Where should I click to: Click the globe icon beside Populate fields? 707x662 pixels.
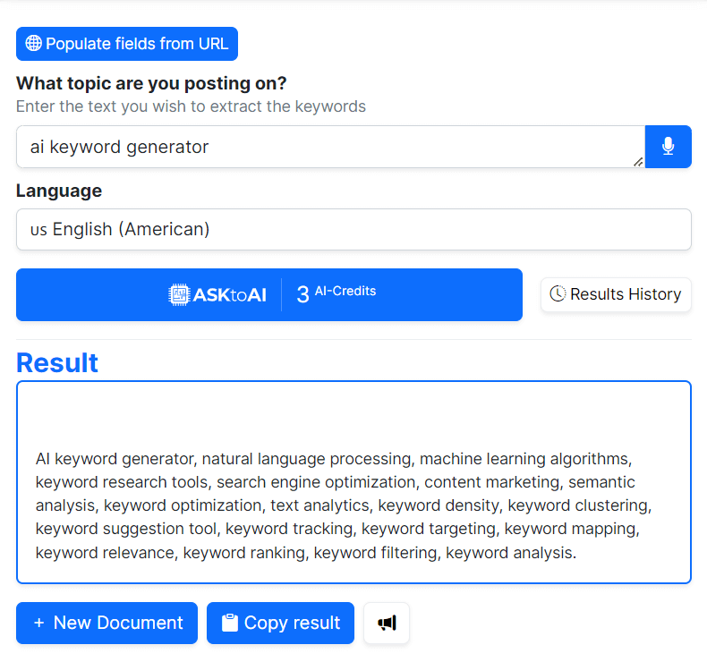(x=34, y=43)
